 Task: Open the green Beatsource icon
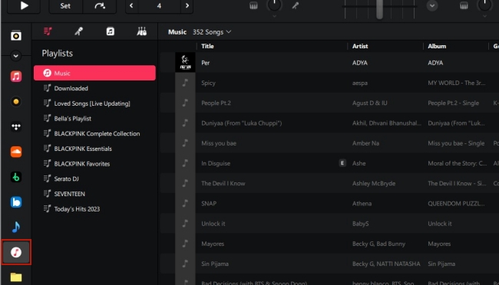click(x=16, y=177)
